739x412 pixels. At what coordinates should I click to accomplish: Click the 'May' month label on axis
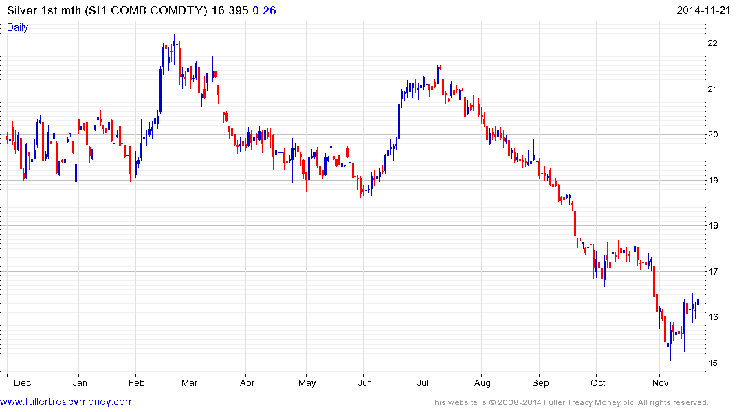coord(307,382)
